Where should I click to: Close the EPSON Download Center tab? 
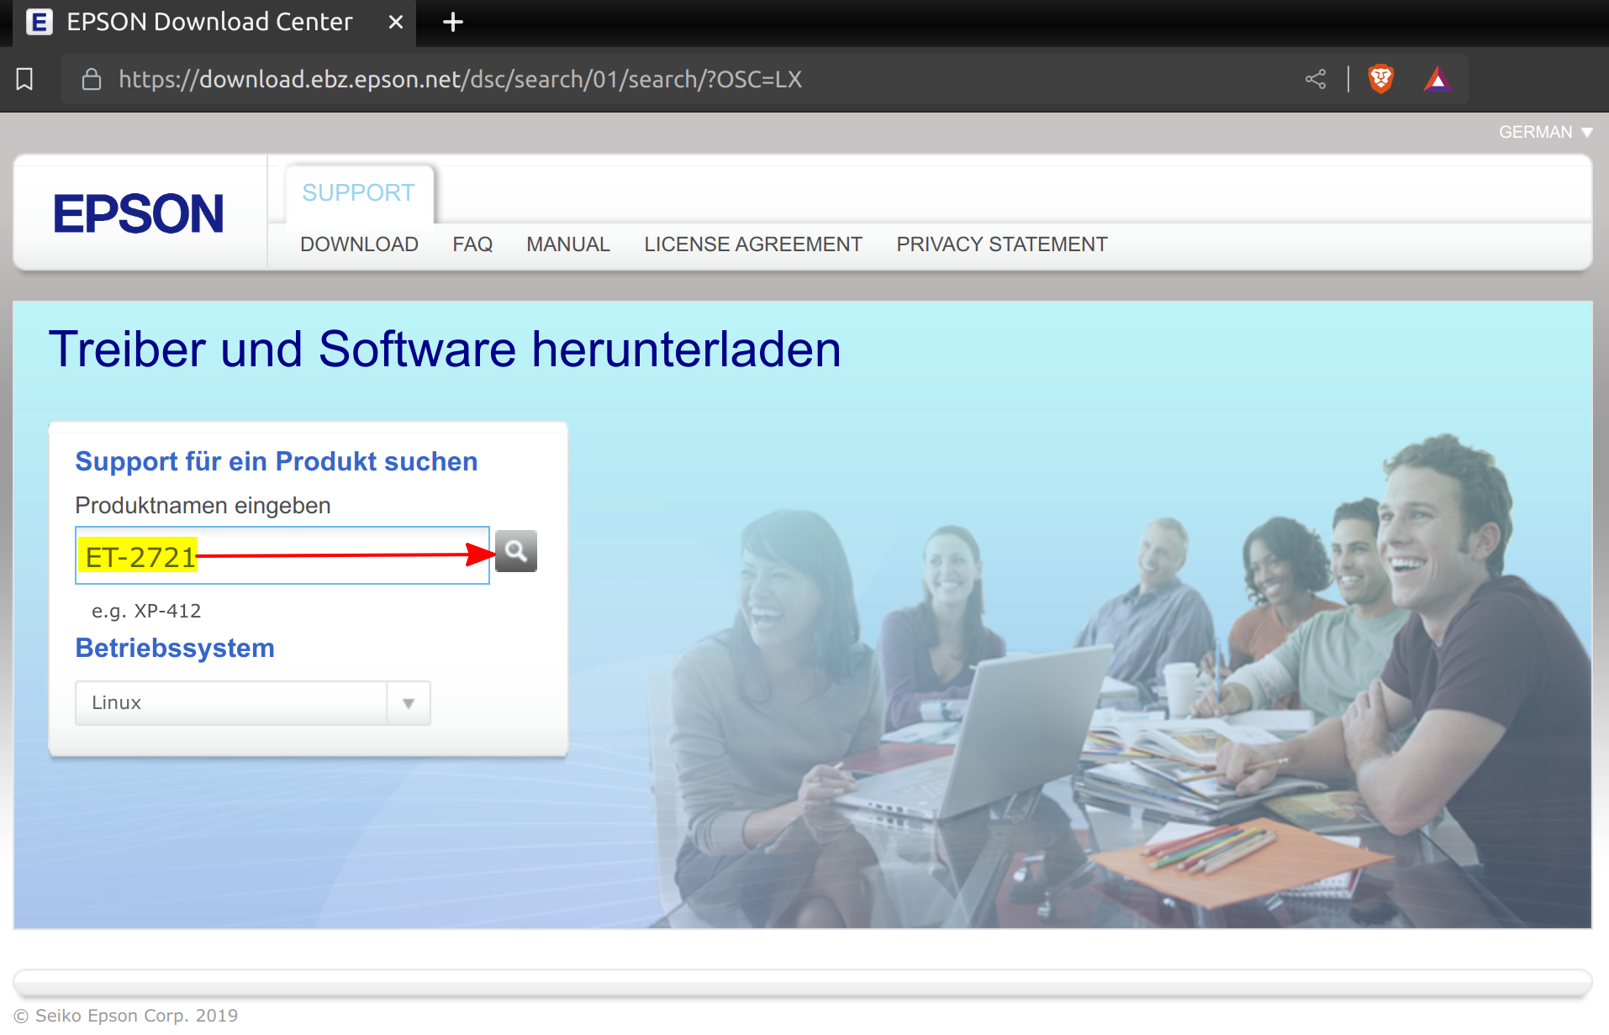pos(395,22)
